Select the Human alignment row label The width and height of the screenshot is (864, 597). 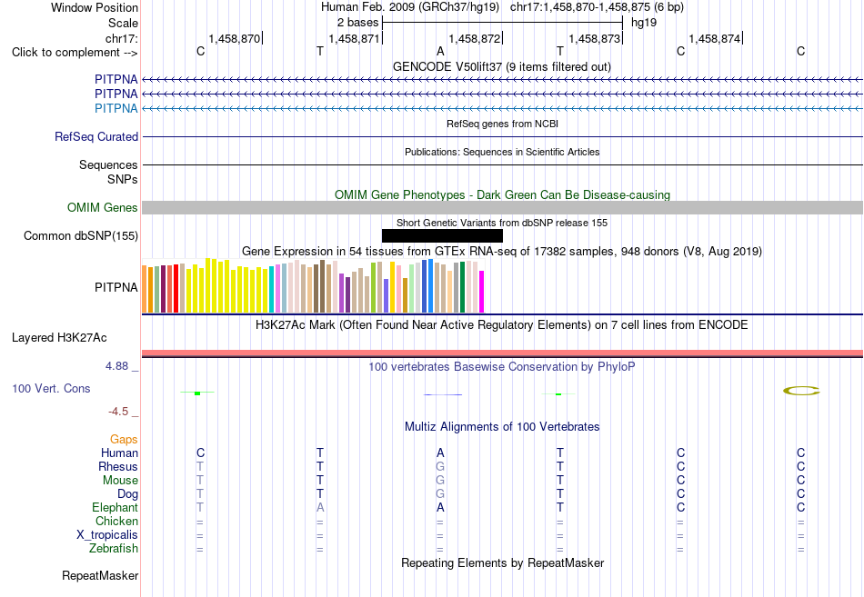click(x=119, y=453)
